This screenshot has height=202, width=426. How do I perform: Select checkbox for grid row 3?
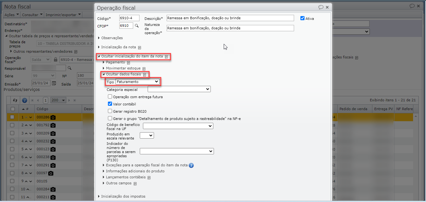(x=12, y=133)
